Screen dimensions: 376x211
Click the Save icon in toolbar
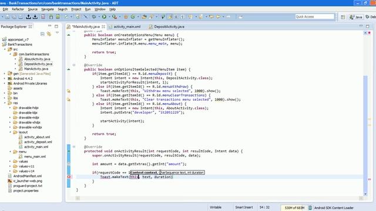click(x=8, y=17)
